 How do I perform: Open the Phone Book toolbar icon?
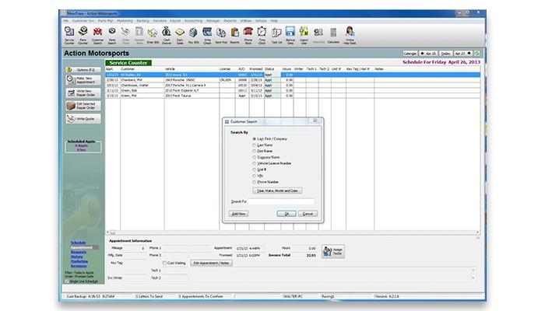(x=248, y=35)
